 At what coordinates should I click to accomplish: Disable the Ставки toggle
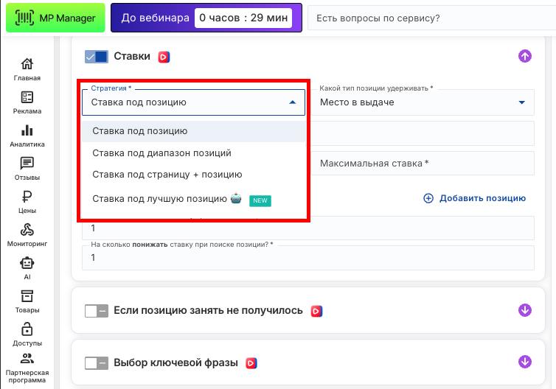pos(97,57)
